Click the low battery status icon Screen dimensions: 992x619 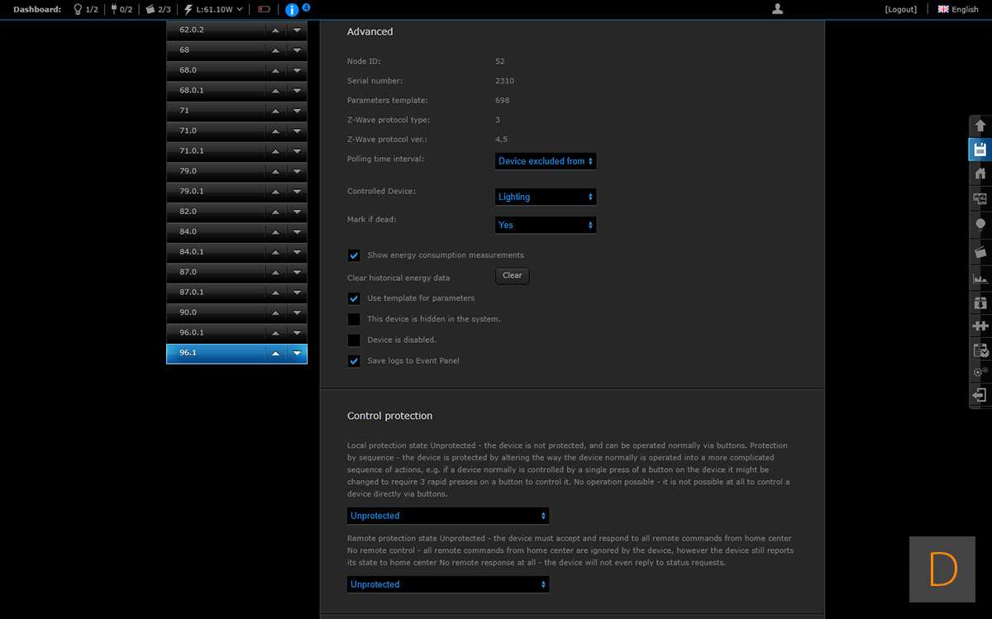click(265, 10)
